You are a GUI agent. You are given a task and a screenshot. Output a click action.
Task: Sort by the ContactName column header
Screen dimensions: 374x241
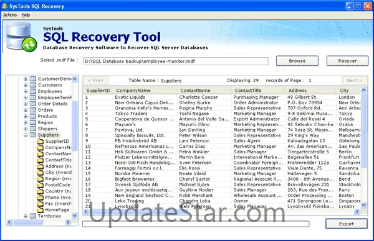coord(204,91)
